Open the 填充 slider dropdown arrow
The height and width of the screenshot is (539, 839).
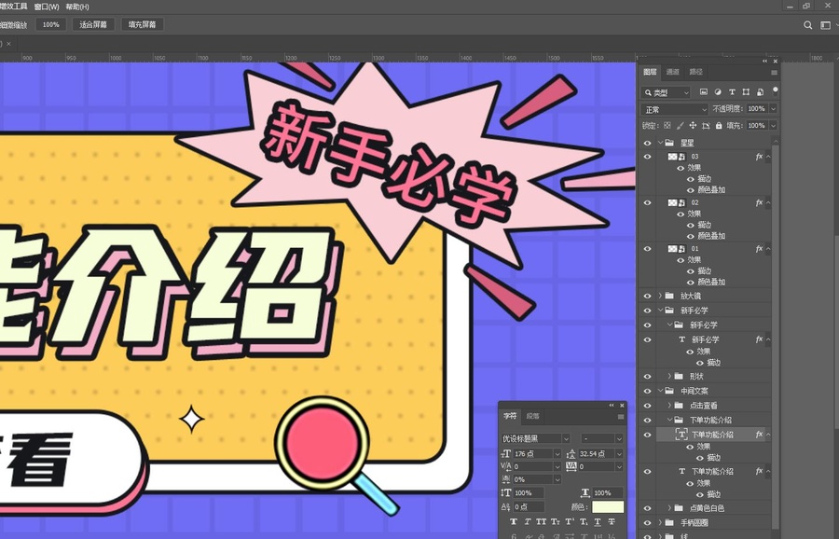point(773,126)
